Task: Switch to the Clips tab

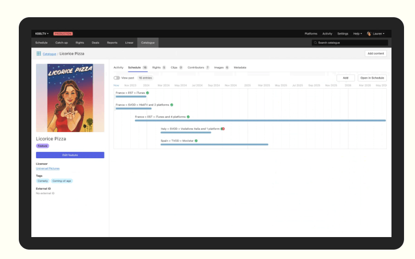Action: point(177,67)
